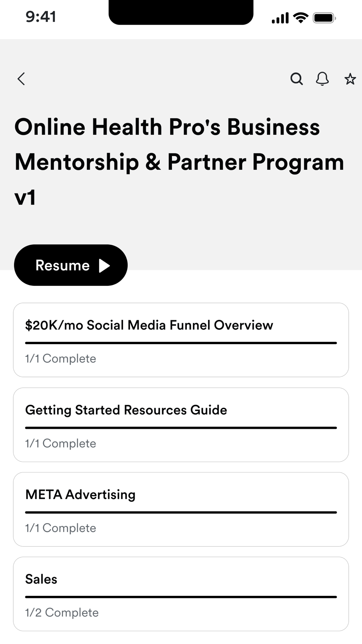Open the META Advertising module

(x=80, y=494)
